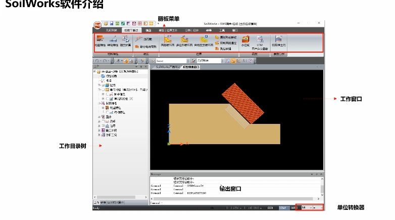This screenshot has height=220, width=395.
Task: Switch to the model information window tab
Action: pyautogui.click(x=191, y=67)
